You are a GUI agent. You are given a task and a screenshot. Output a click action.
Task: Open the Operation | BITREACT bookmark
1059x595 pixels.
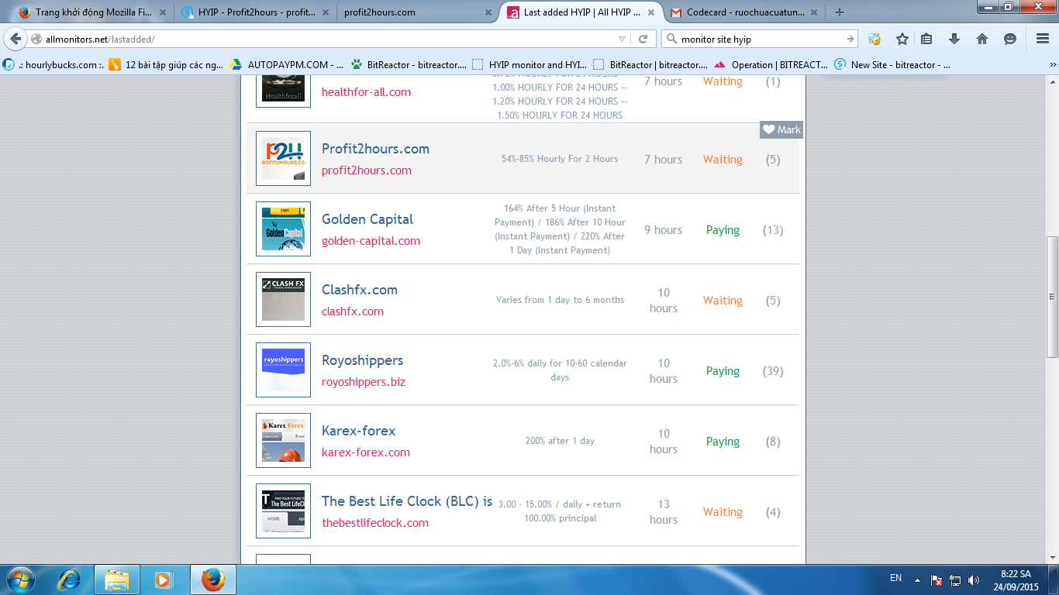coord(771,65)
